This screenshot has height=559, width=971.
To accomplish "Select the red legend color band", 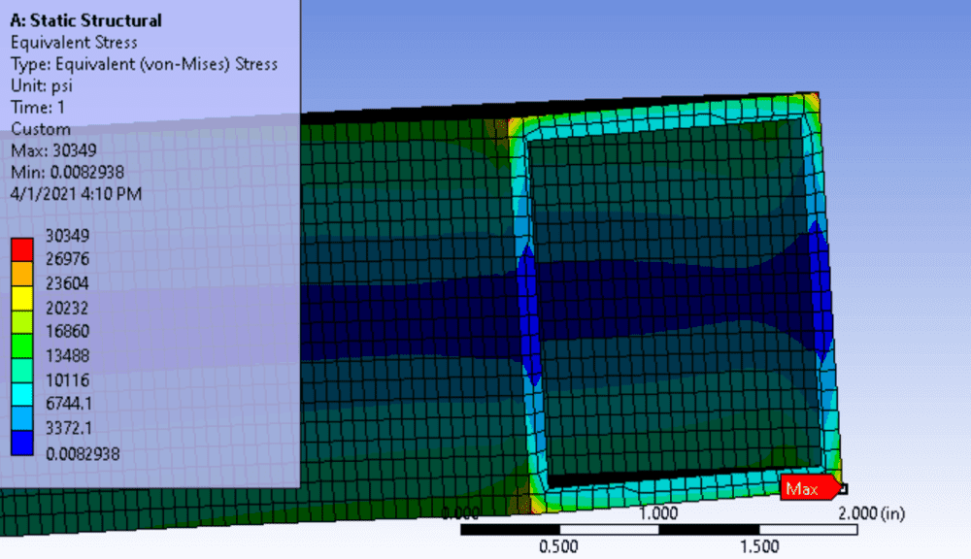I will click(22, 246).
